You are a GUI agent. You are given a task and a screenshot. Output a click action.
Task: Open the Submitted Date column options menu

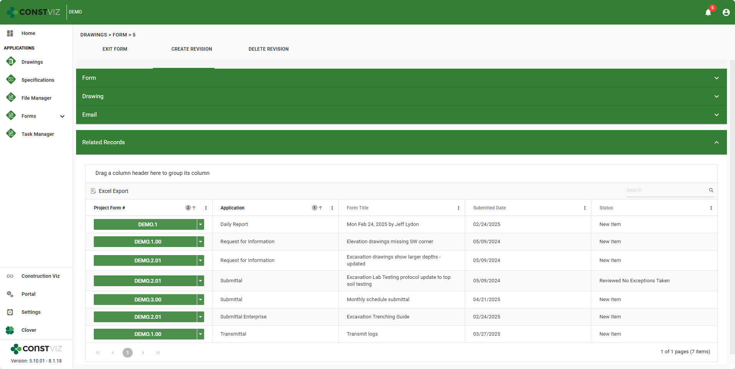coord(585,208)
